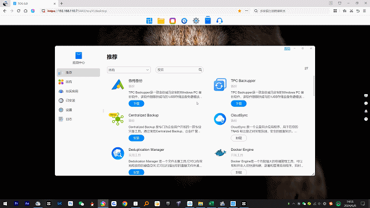Screen dimensions: 370x208
Task: Click the bookmark star in address bar
Action: [239, 11]
